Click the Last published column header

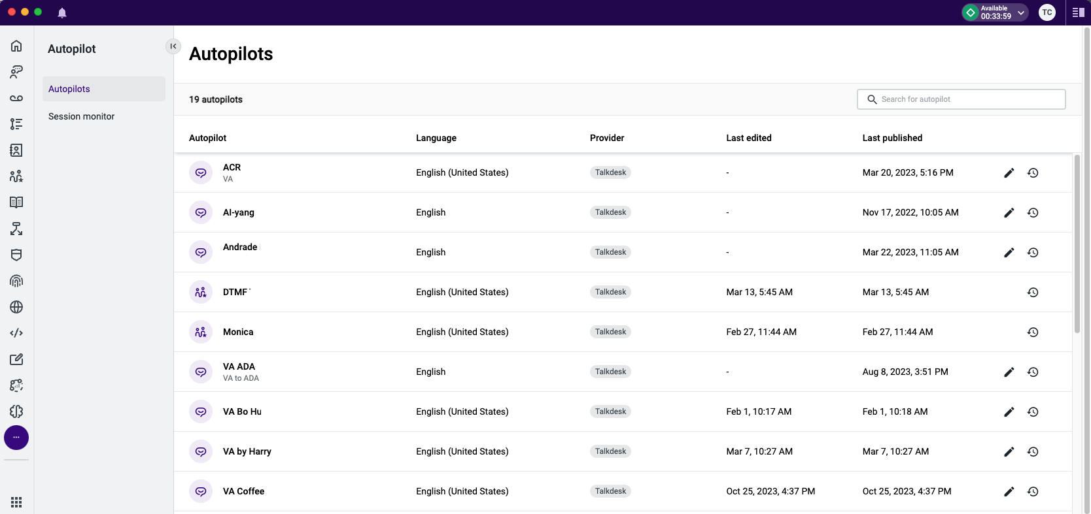click(x=892, y=138)
